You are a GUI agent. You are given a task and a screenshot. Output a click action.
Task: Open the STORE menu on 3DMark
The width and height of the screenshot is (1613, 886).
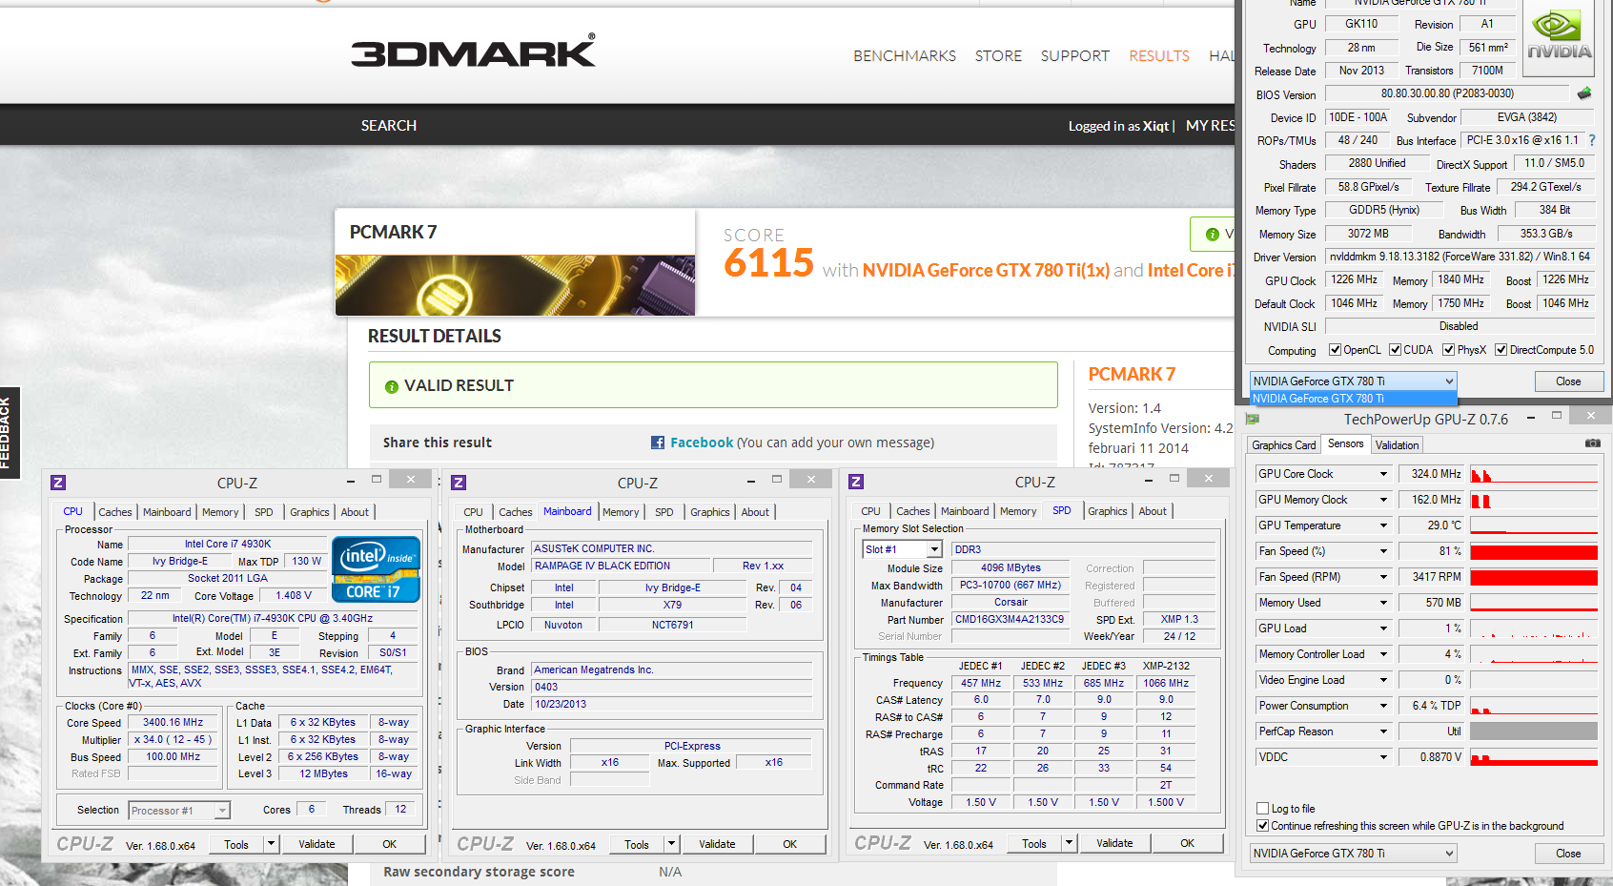998,56
